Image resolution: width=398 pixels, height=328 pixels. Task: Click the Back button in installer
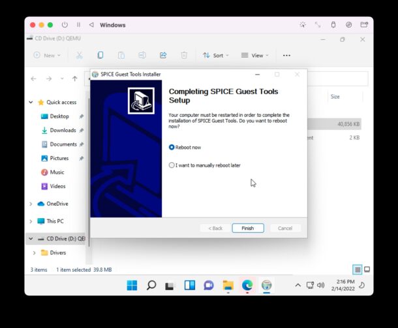point(215,228)
